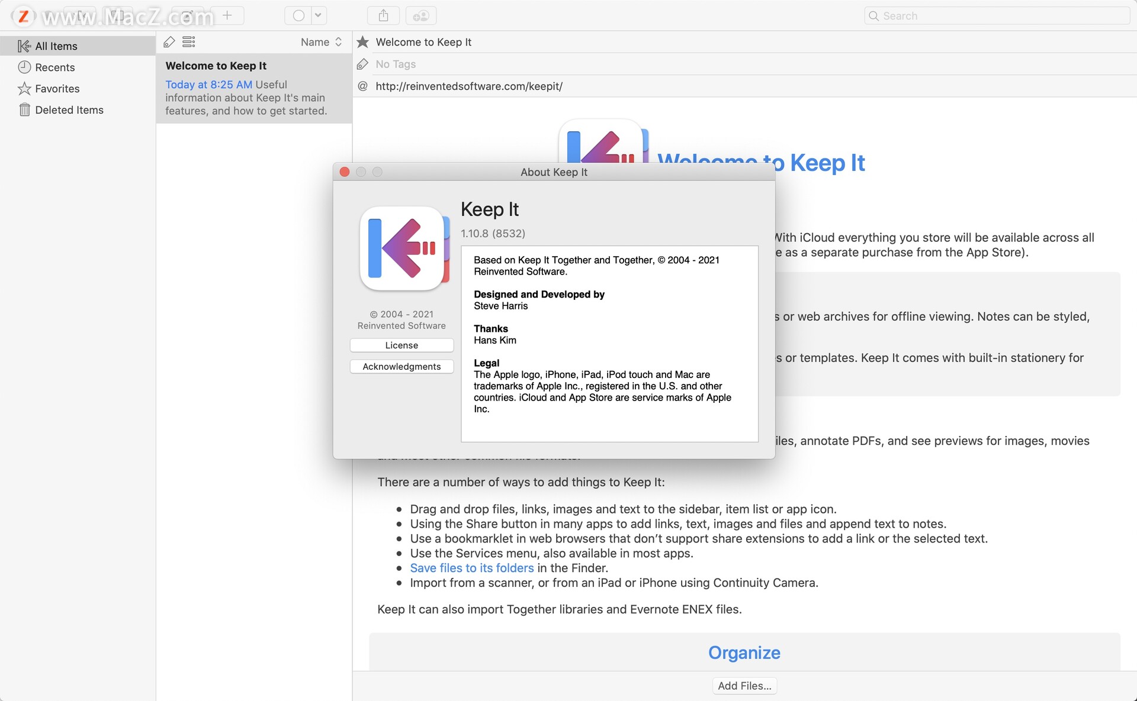The width and height of the screenshot is (1137, 701).
Task: Click the add people toolbar button
Action: 421,15
